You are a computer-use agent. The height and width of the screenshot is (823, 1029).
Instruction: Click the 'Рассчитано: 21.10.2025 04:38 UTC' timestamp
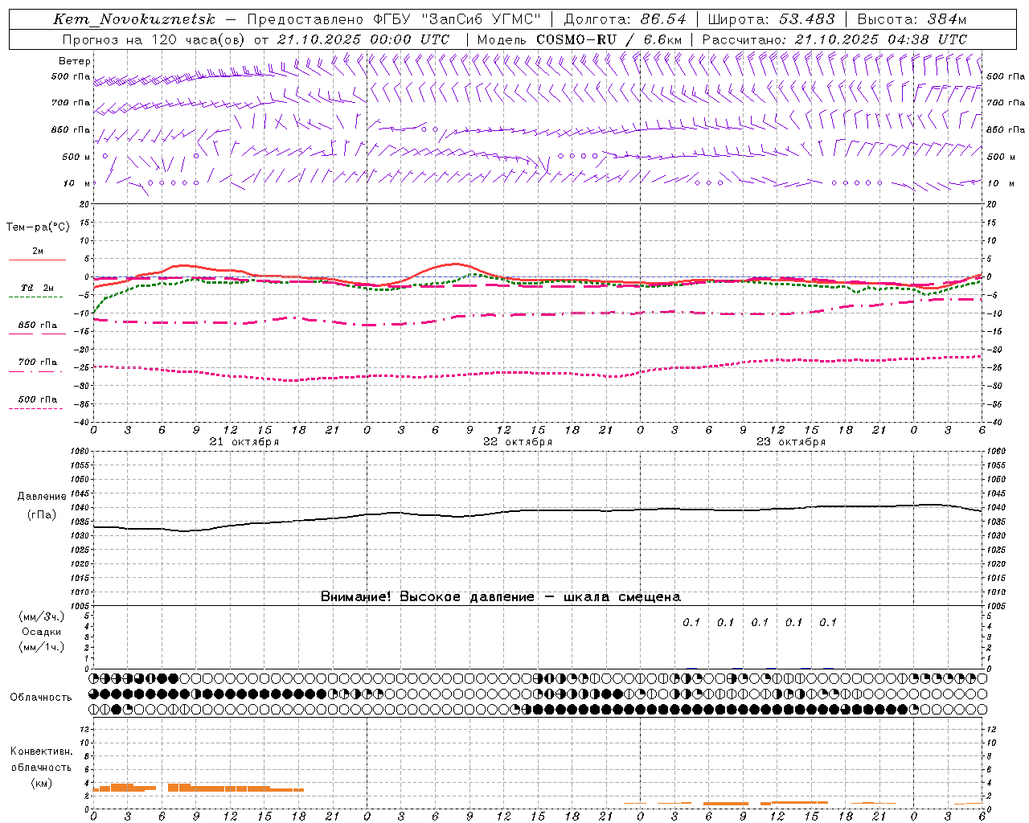pos(834,39)
